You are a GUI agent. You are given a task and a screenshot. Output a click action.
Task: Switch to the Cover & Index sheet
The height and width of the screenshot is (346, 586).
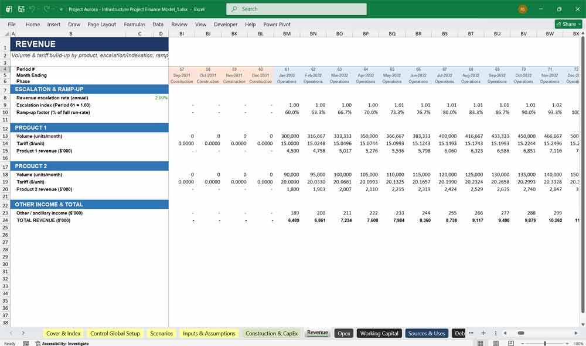[63, 333]
